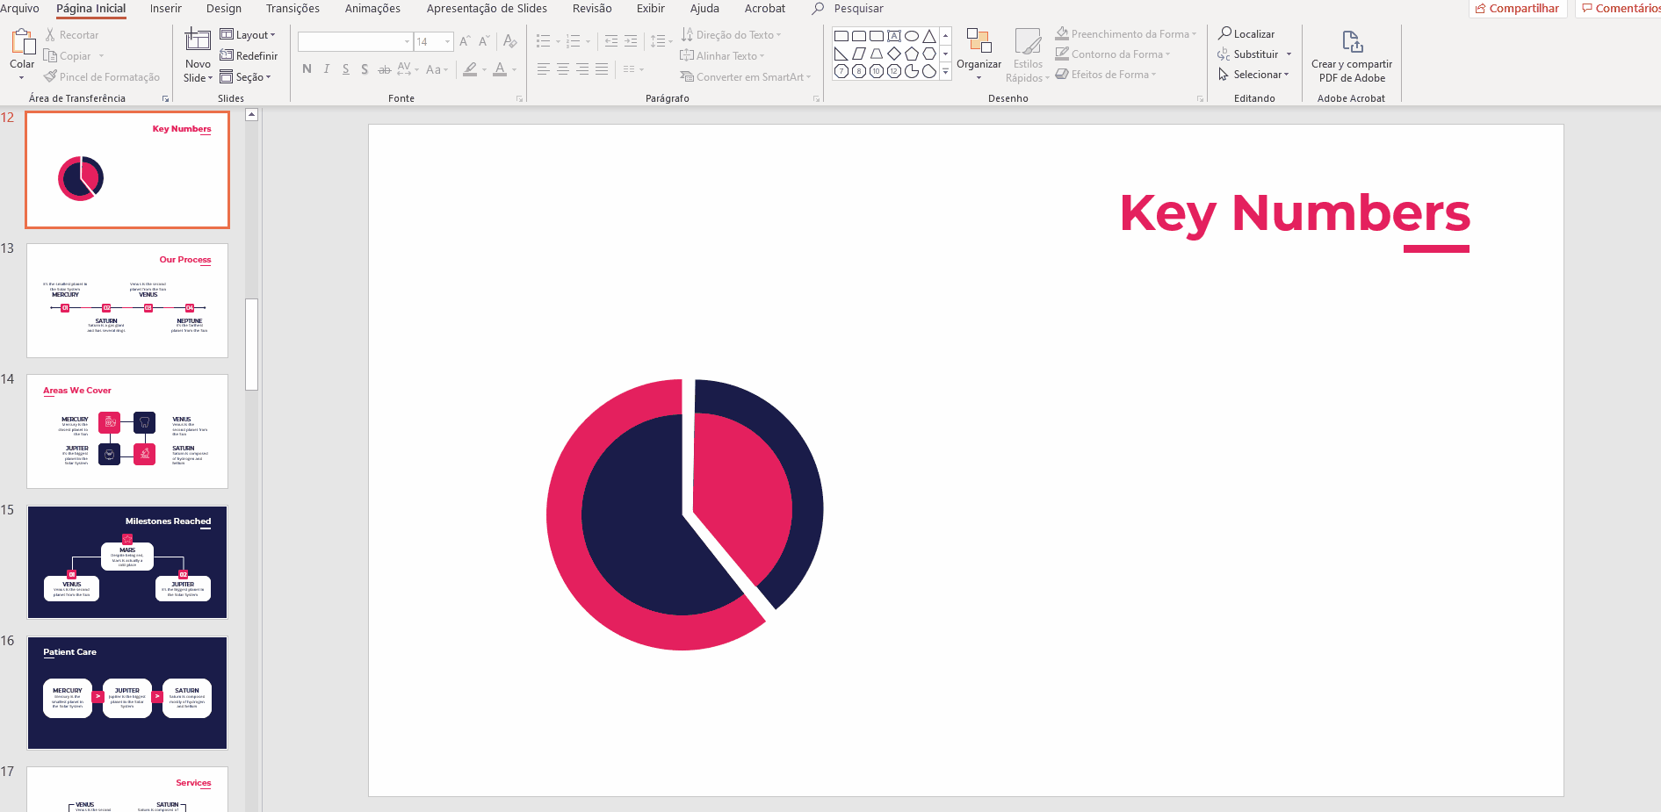Click the font color A swatch
This screenshot has height=812, width=1661.
tap(500, 69)
